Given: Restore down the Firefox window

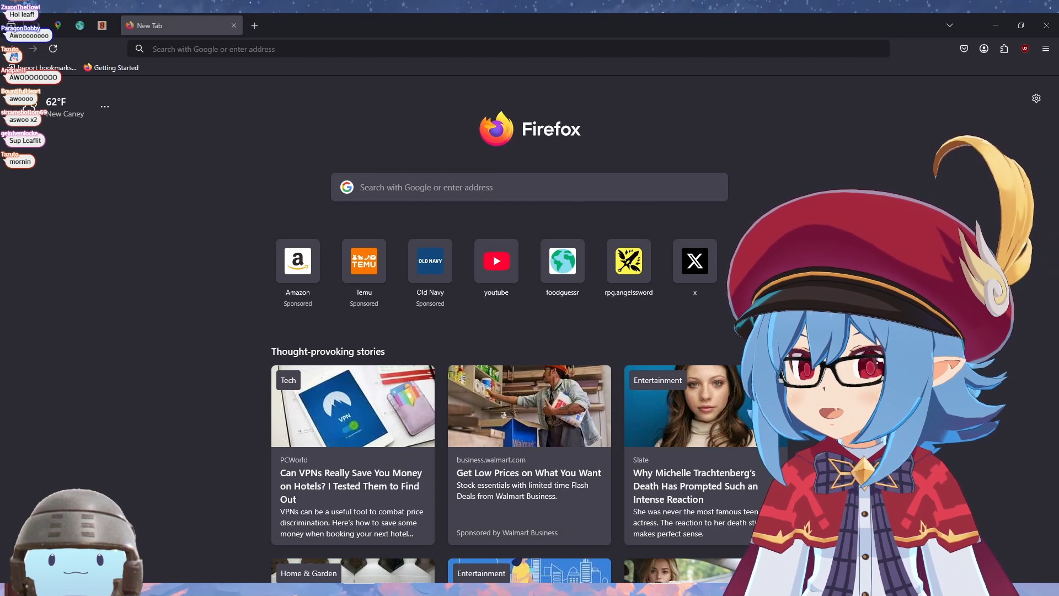Looking at the screenshot, I should pos(1021,25).
